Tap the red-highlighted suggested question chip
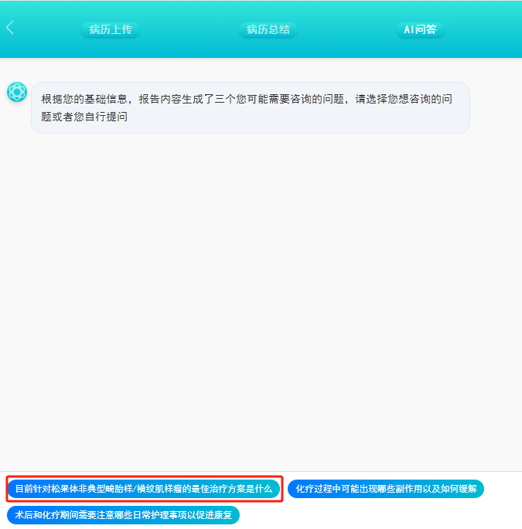Image resolution: width=522 pixels, height=529 pixels. tap(144, 489)
